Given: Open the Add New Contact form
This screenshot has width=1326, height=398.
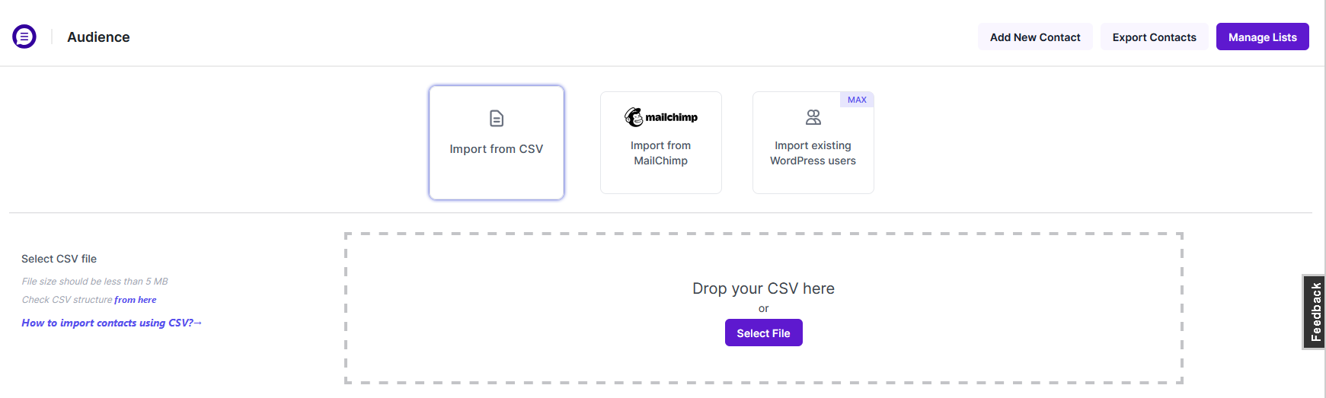Looking at the screenshot, I should (x=1035, y=37).
